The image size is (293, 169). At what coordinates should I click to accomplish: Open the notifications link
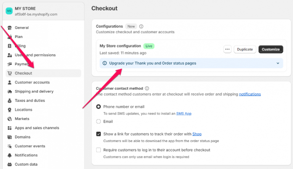(250, 94)
